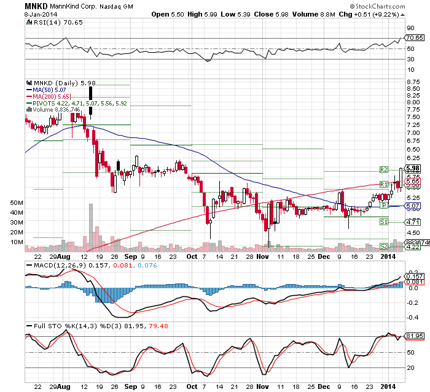Click the red MA(200) price tag 5.65
430x392 pixels.
(x=413, y=182)
